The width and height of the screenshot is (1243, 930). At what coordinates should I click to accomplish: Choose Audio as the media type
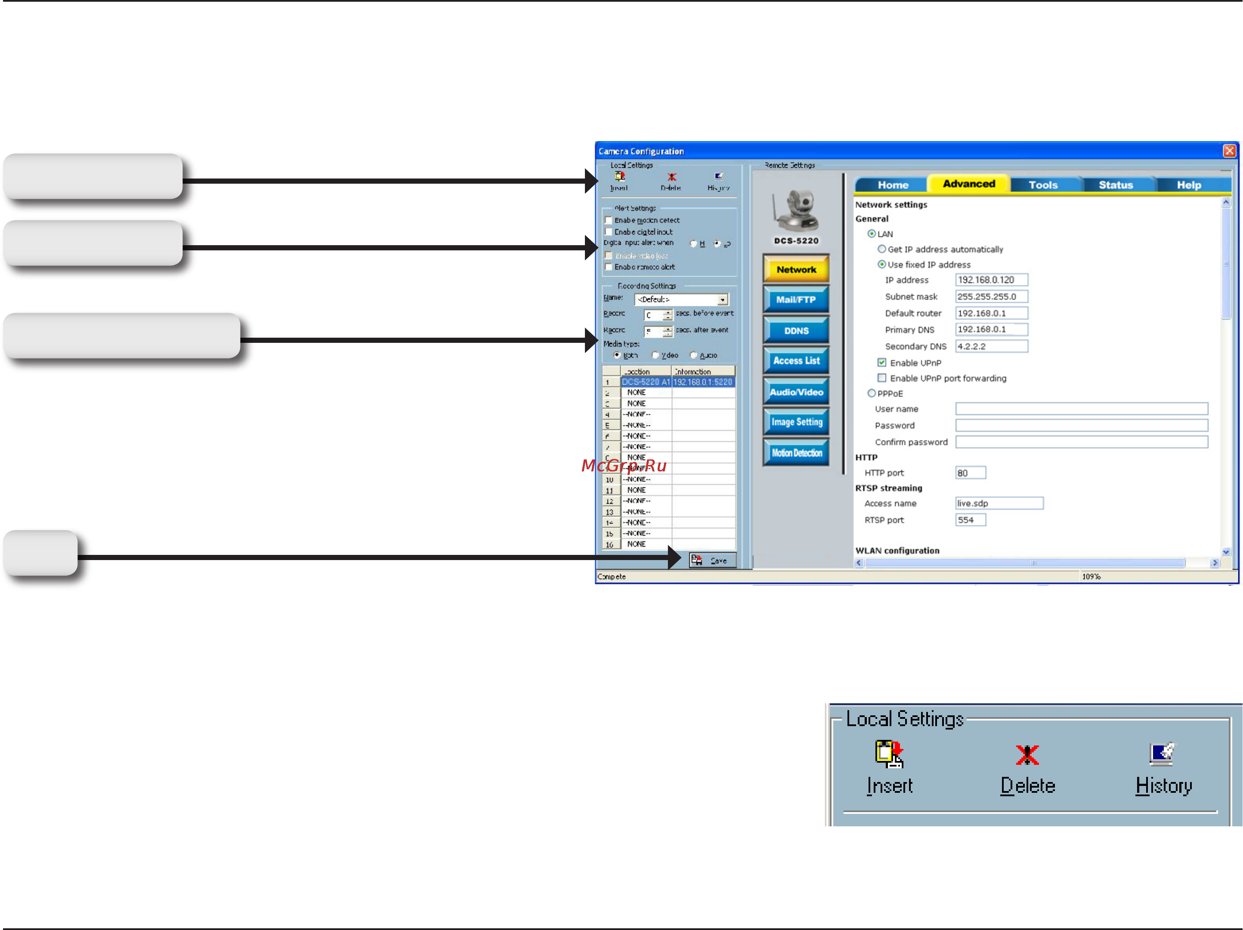(x=693, y=355)
